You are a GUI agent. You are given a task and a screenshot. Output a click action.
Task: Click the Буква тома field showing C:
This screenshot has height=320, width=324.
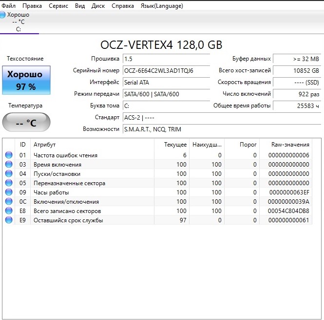click(x=166, y=106)
